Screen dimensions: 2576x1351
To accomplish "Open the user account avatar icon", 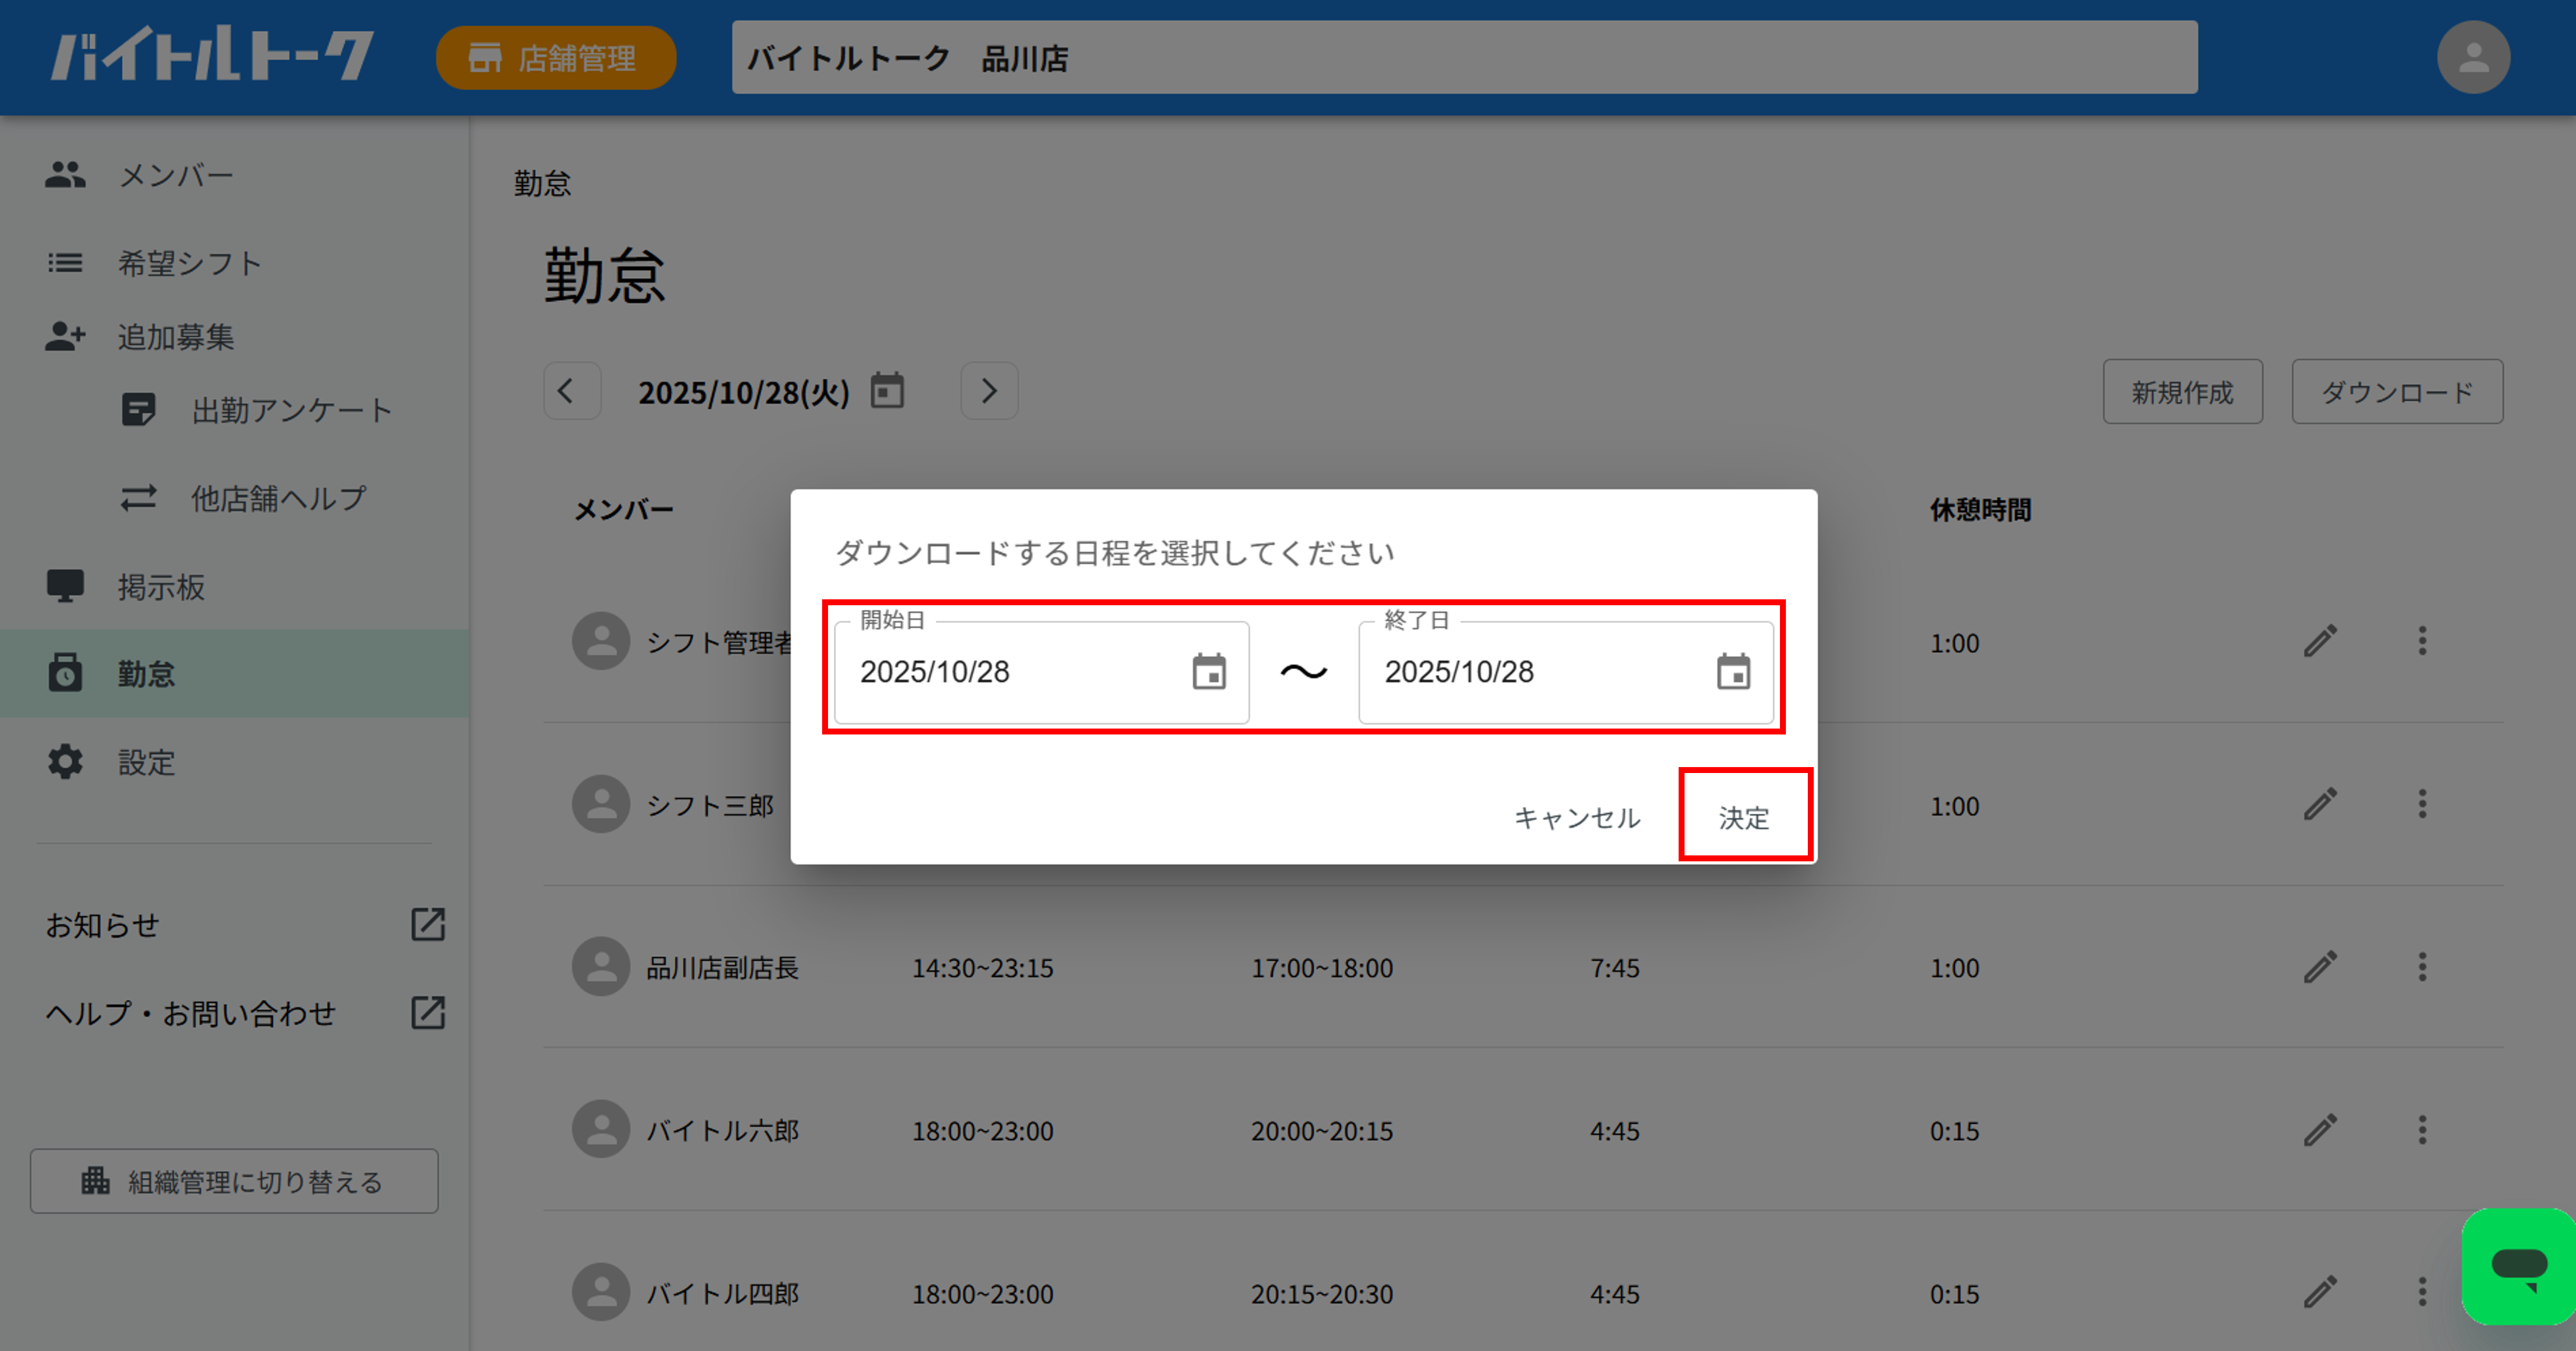I will [x=2473, y=58].
